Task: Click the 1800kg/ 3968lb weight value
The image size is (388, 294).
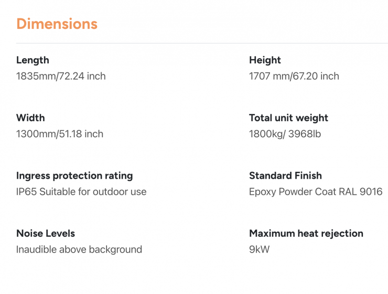Action: 285,134
